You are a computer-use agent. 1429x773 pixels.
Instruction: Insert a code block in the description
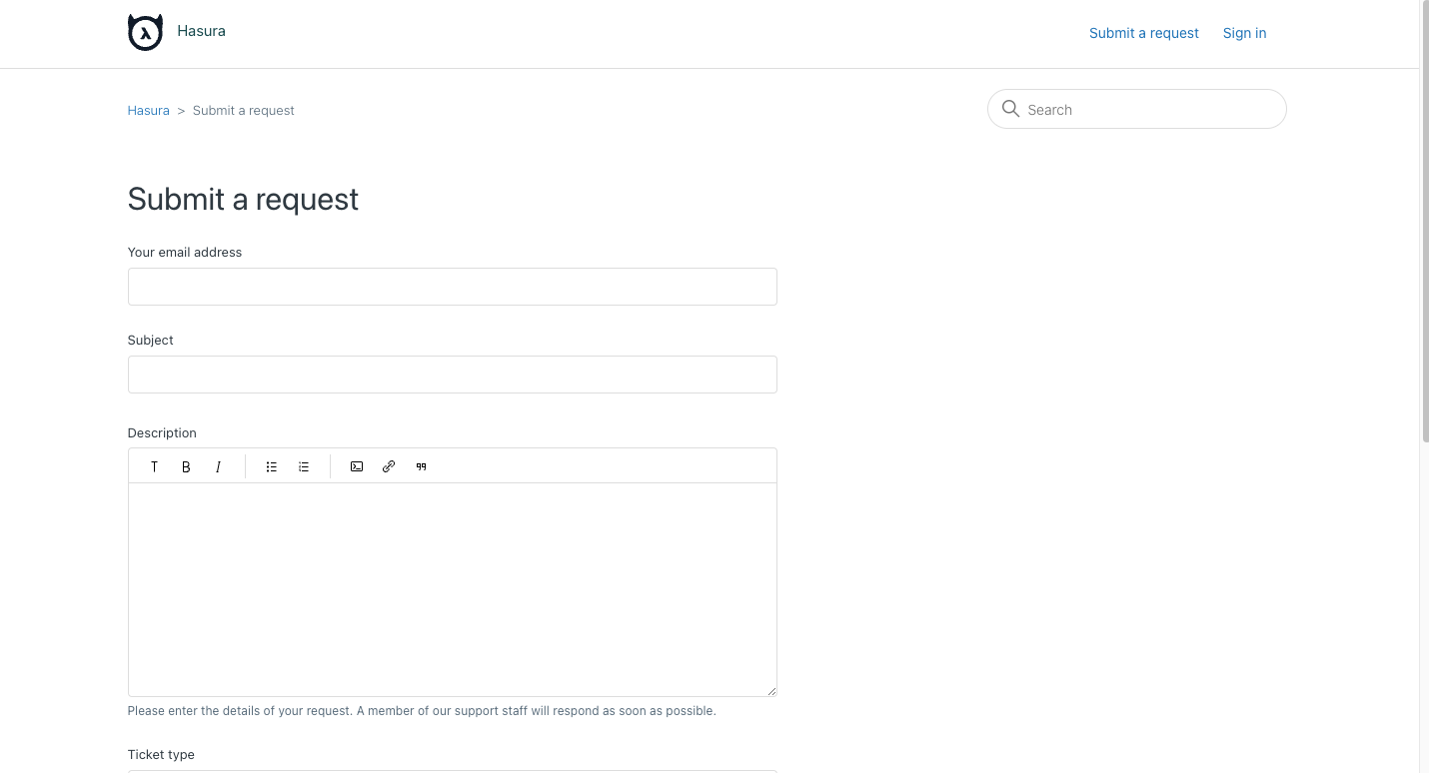click(357, 466)
